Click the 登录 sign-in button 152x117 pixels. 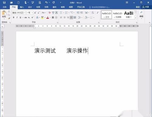coord(138,7)
